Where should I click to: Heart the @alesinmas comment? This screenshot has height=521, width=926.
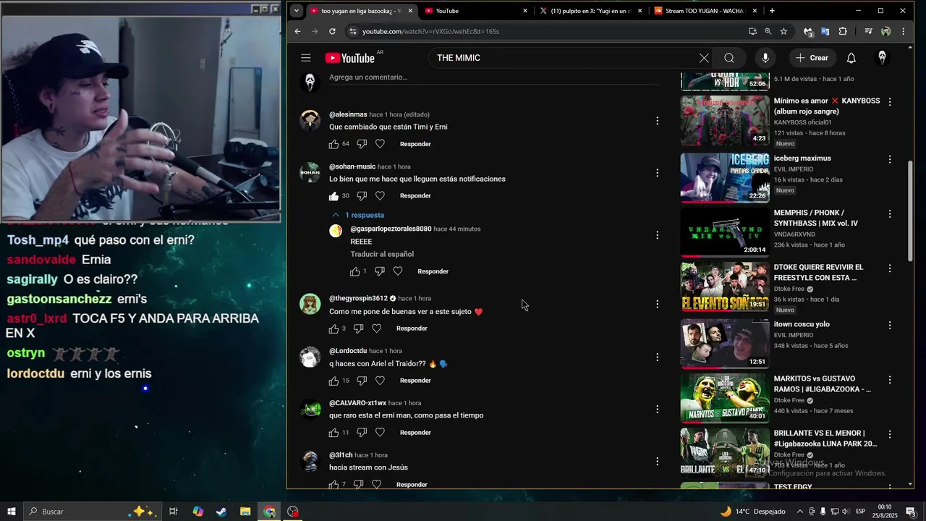(380, 144)
